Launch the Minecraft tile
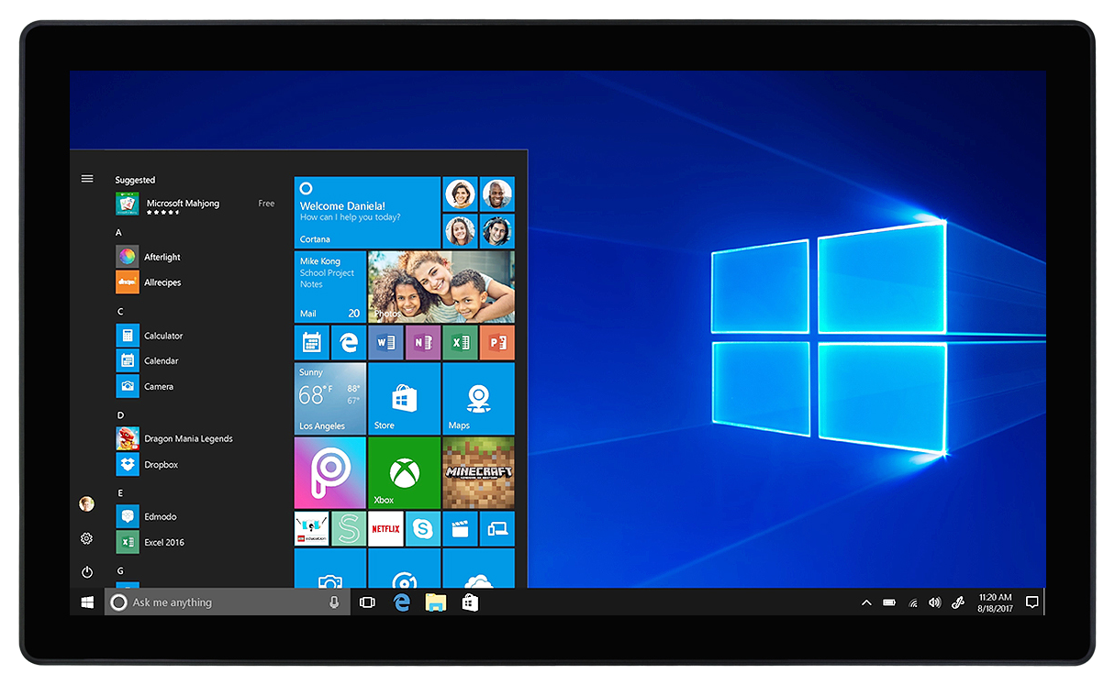Screen dimensions: 1115x685 point(479,473)
